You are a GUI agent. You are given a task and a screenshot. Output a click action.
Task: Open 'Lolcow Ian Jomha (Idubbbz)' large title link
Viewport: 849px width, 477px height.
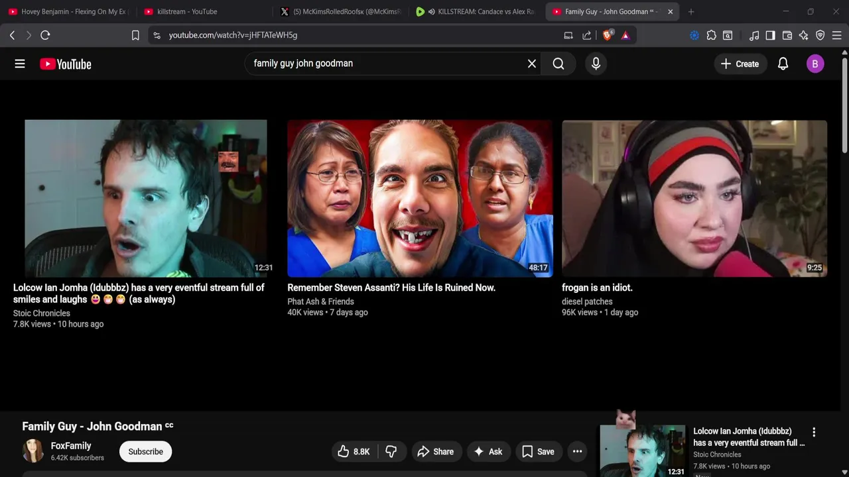point(139,293)
